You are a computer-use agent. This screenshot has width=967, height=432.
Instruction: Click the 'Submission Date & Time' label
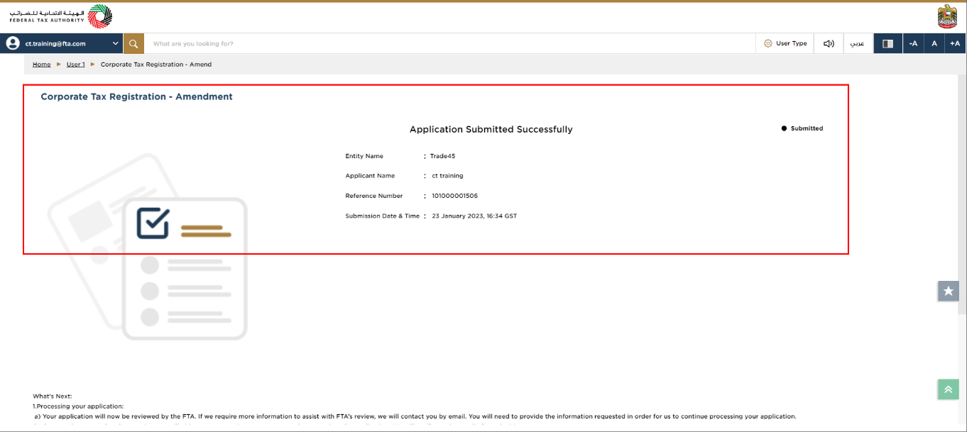pos(383,216)
